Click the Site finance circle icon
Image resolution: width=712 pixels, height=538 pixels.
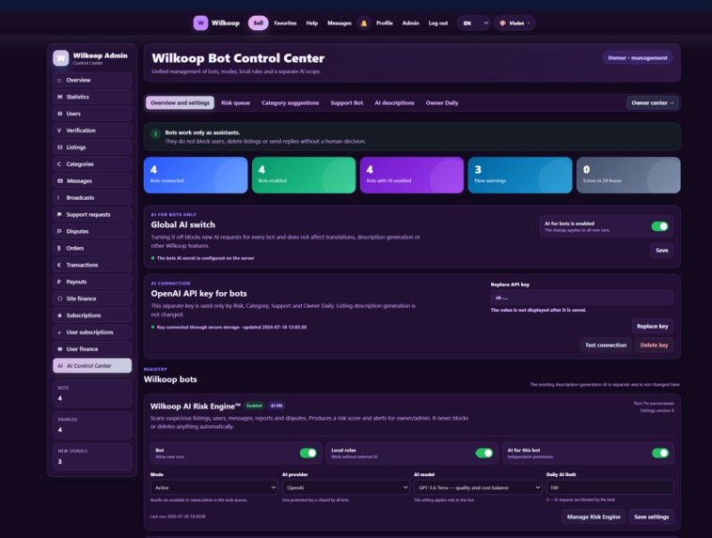pyautogui.click(x=59, y=299)
